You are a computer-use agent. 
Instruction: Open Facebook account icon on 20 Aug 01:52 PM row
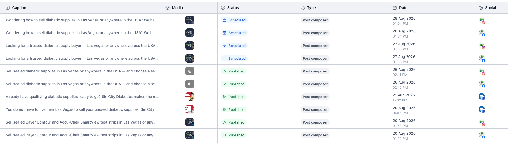click(482, 135)
